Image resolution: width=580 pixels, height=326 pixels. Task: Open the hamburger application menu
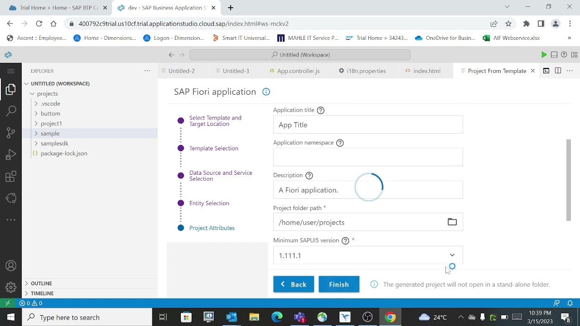coord(11,71)
